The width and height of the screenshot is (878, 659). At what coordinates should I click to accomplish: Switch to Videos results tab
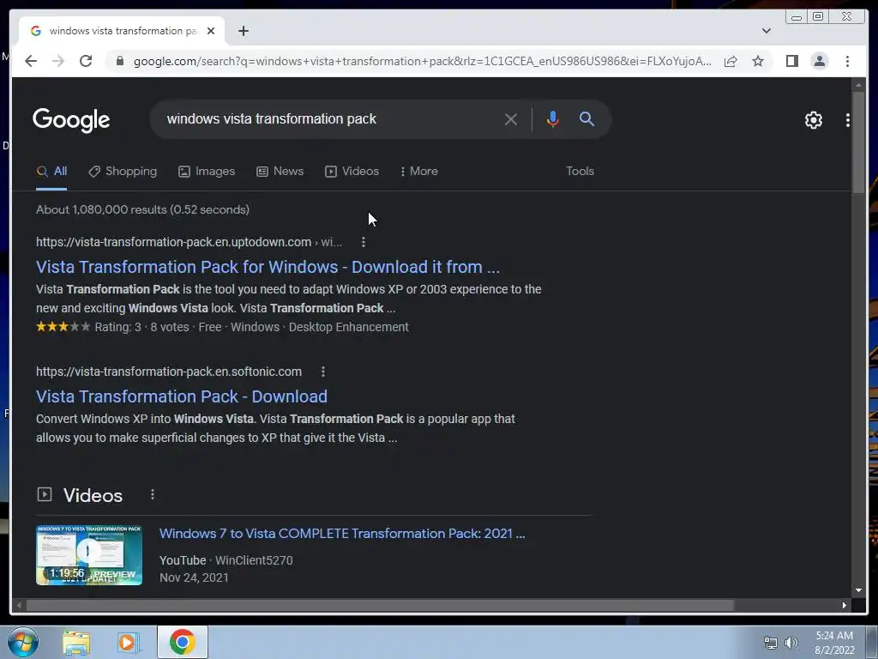[x=352, y=172]
